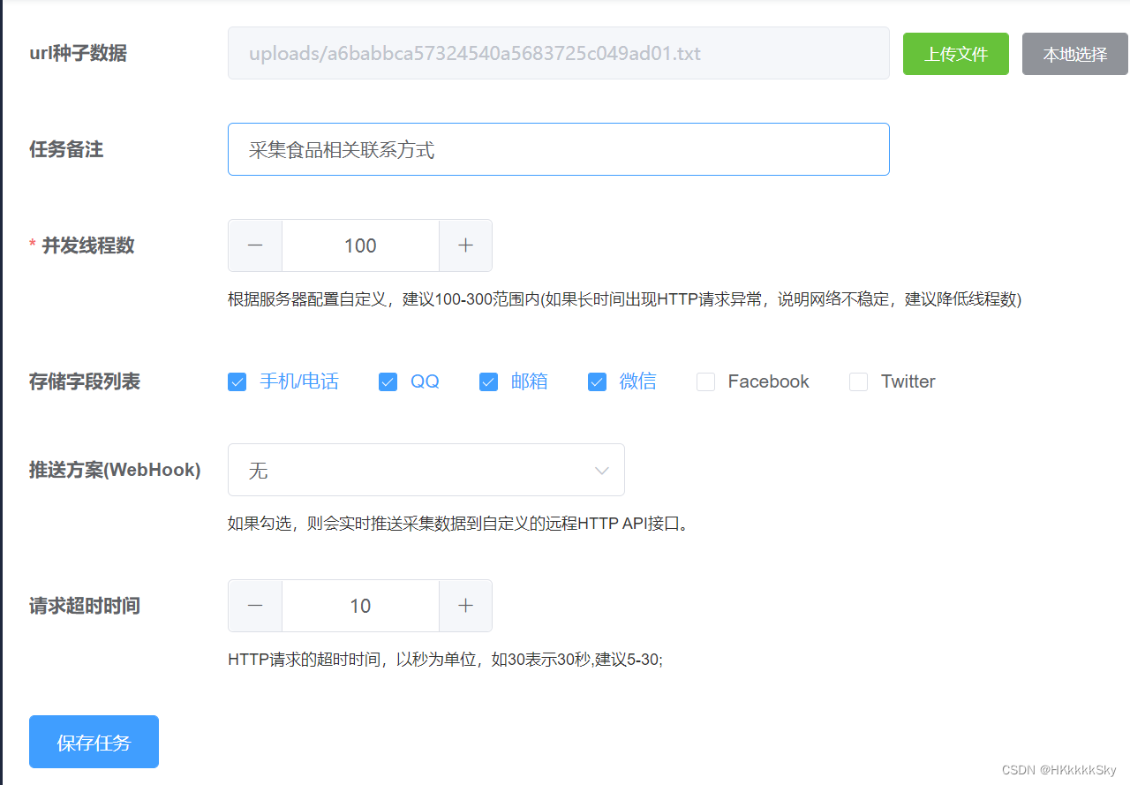The height and width of the screenshot is (785, 1130).
Task: Disable the 邮箱 field checkbox
Action: 488,381
